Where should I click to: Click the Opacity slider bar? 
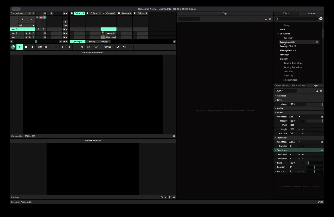coord(315,121)
